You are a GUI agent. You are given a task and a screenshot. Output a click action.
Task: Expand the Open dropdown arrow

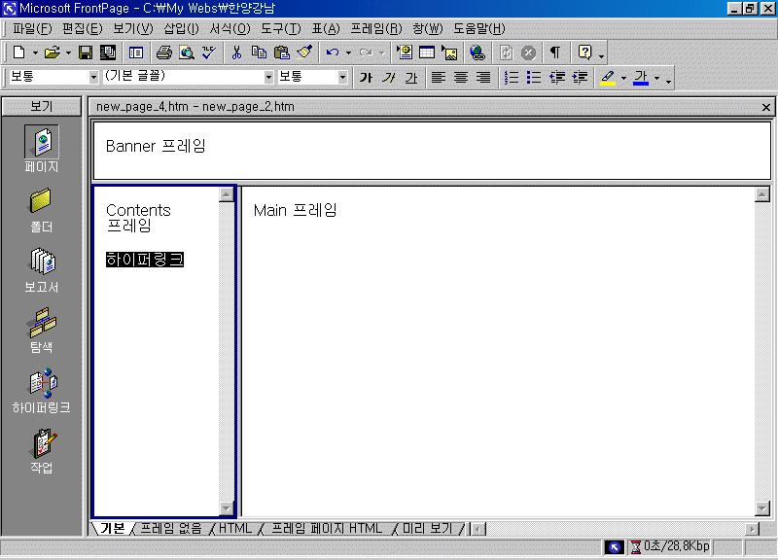pos(68,52)
